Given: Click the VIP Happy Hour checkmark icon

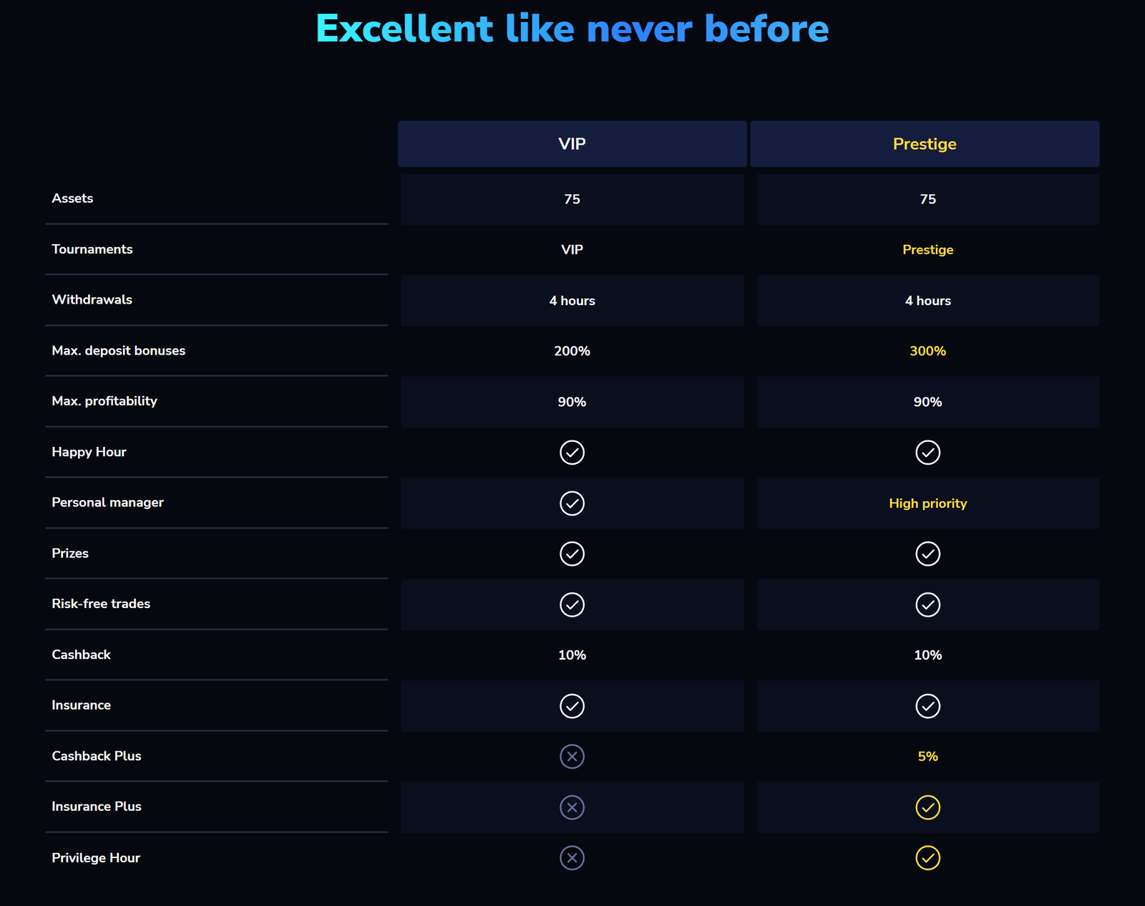Looking at the screenshot, I should pos(572,453).
